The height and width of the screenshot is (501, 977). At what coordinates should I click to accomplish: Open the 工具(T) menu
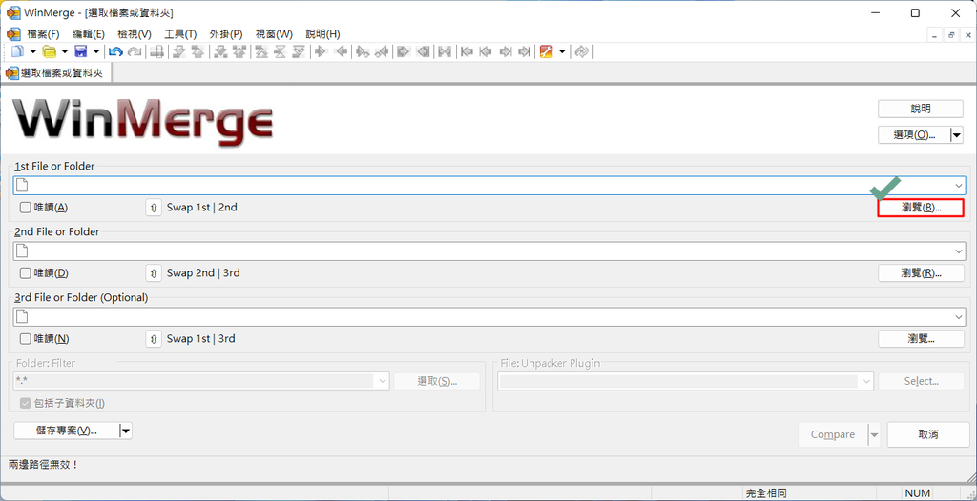click(180, 34)
